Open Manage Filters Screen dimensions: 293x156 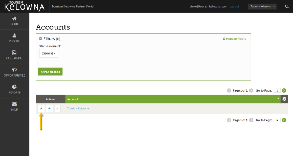pyautogui.click(x=234, y=39)
